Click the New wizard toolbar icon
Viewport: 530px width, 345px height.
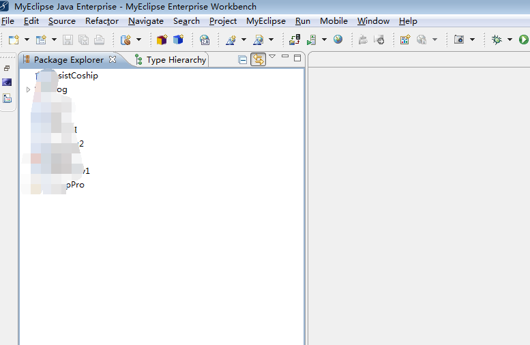14,40
